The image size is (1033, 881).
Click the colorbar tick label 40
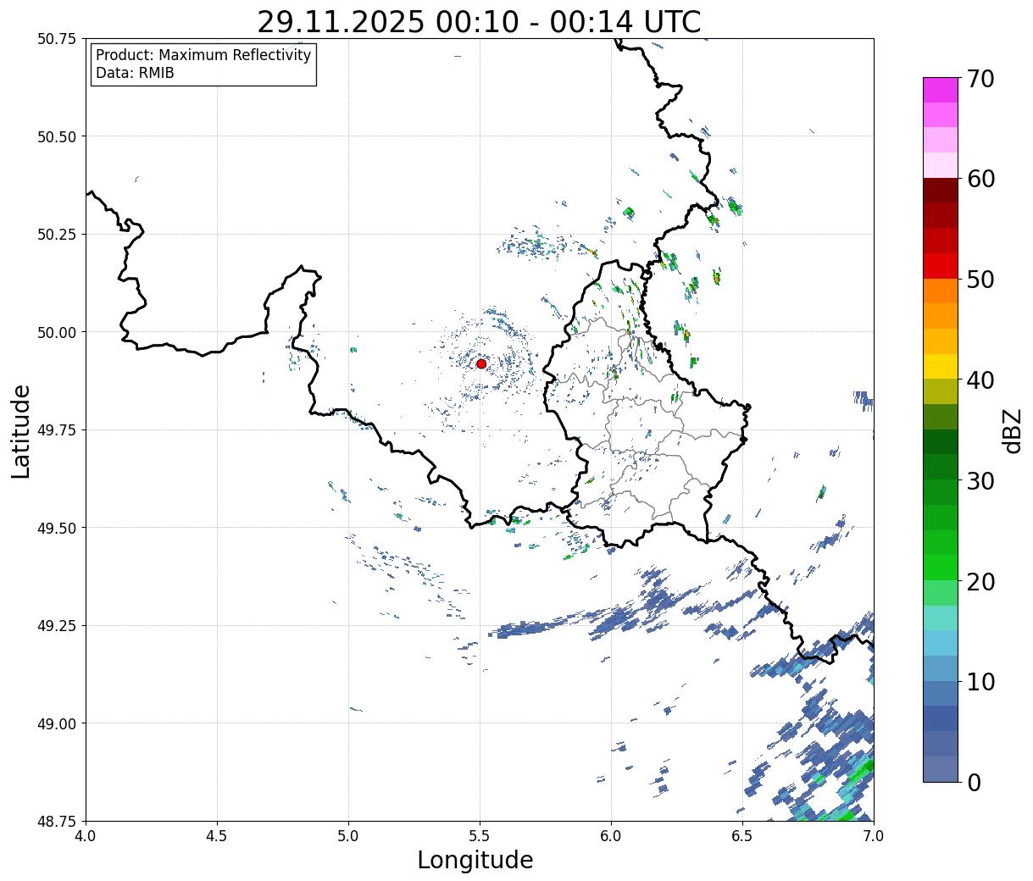coord(980,380)
